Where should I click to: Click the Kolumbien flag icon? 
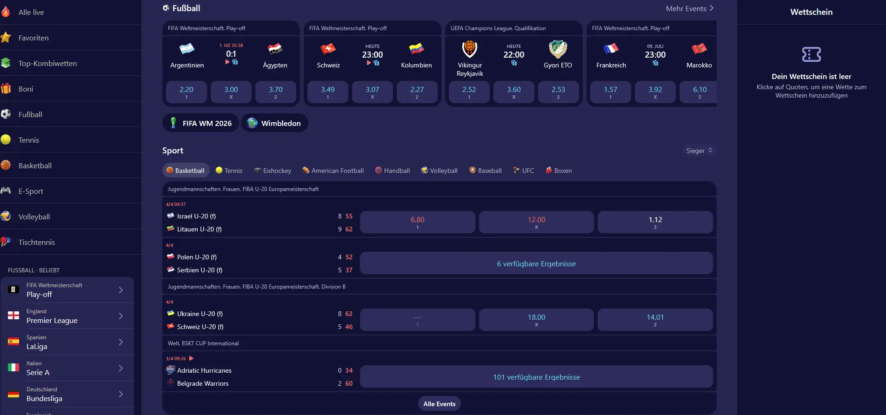[417, 49]
